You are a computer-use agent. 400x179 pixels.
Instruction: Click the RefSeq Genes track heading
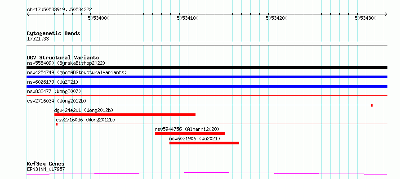pos(46,164)
